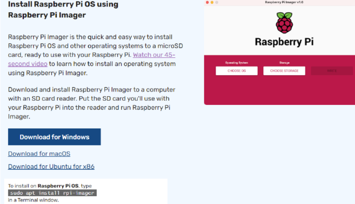This screenshot has width=355, height=204.
Task: Click the Raspberry Pi Imager v1.6 title
Action: point(284,2)
